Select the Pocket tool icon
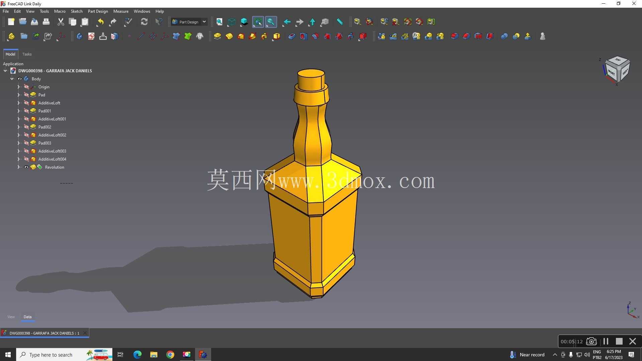This screenshot has height=361, width=642. [x=292, y=36]
